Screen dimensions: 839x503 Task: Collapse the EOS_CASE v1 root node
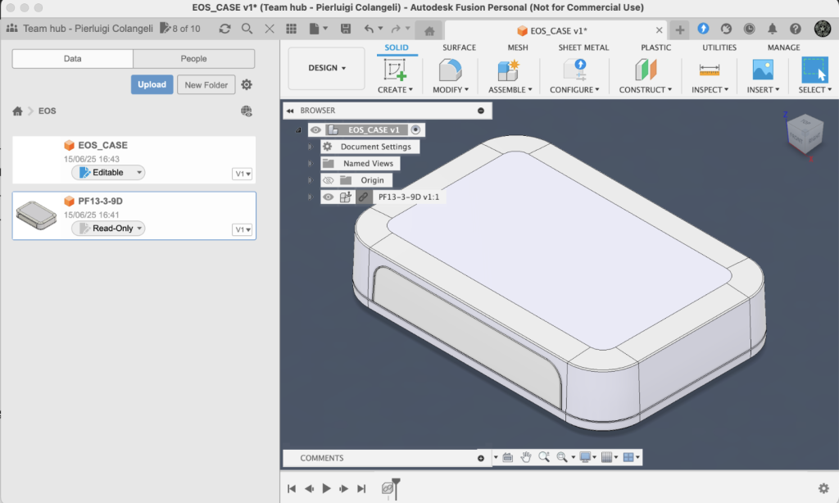pyautogui.click(x=298, y=130)
